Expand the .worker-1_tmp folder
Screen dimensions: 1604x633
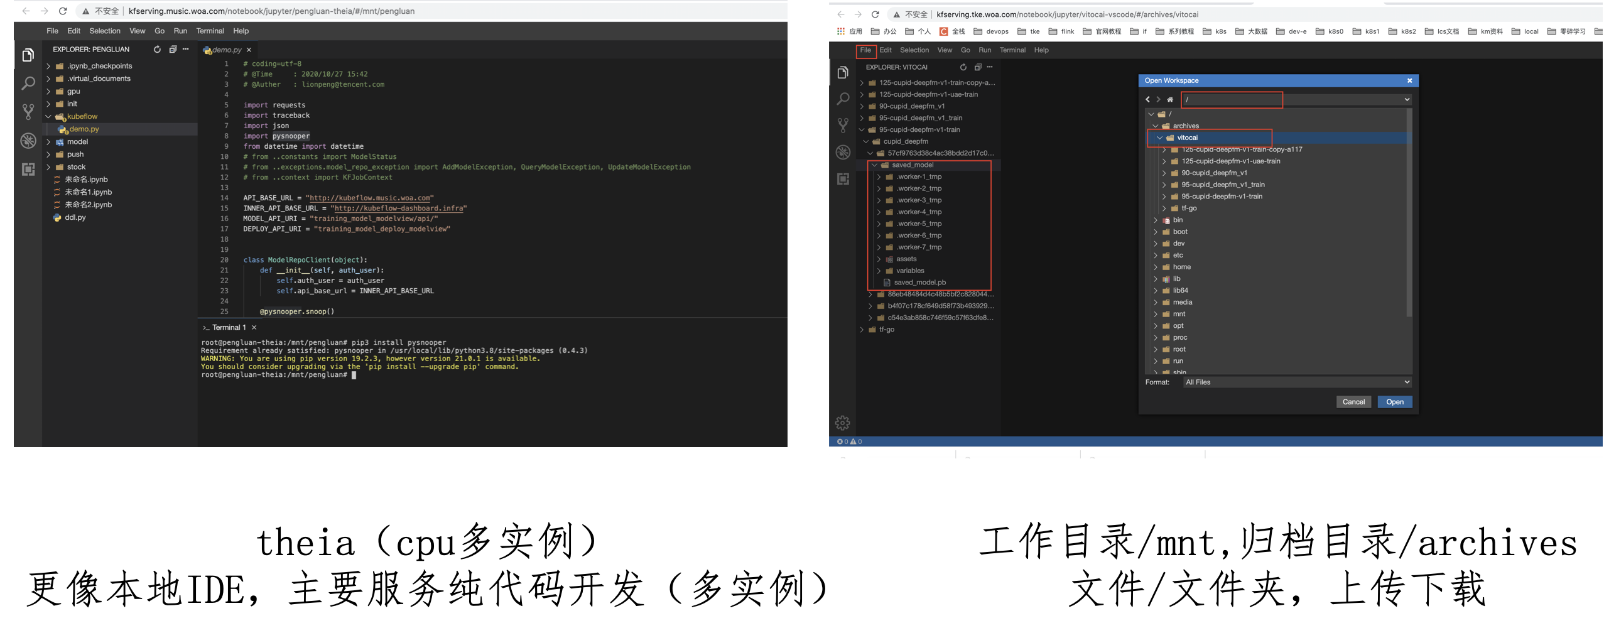pyautogui.click(x=878, y=176)
